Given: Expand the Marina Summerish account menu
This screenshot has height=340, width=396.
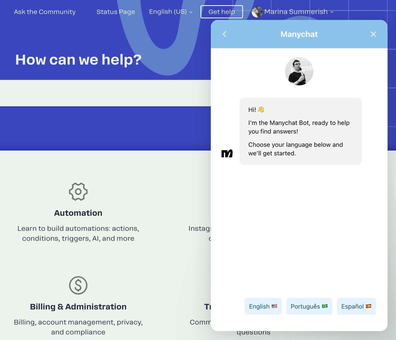Looking at the screenshot, I should [299, 12].
